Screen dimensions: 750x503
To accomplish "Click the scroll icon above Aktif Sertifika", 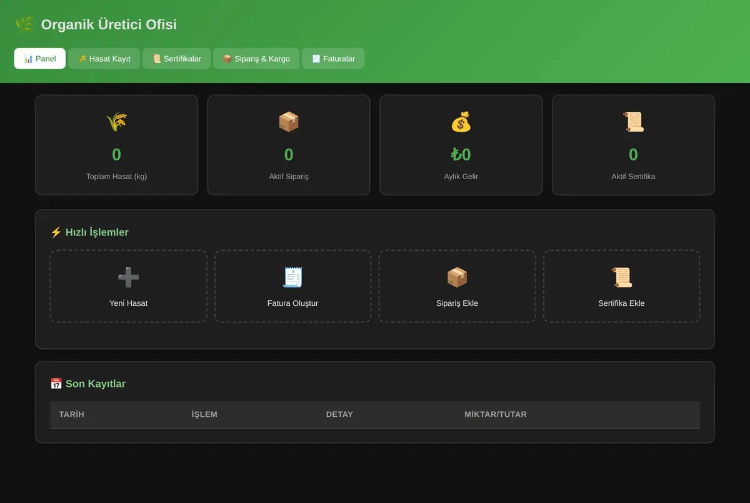I will point(633,122).
